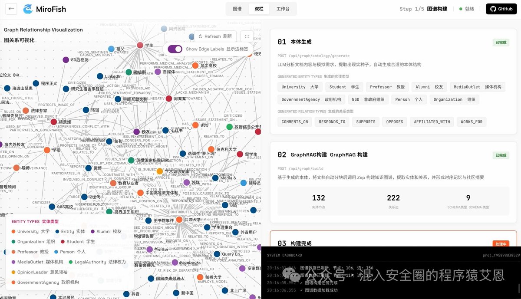Click the LinkedIn node in graph
The image size is (521, 299).
[x=100, y=76]
